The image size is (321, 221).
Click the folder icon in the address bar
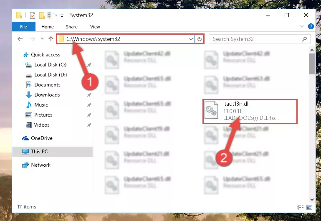click(x=61, y=39)
